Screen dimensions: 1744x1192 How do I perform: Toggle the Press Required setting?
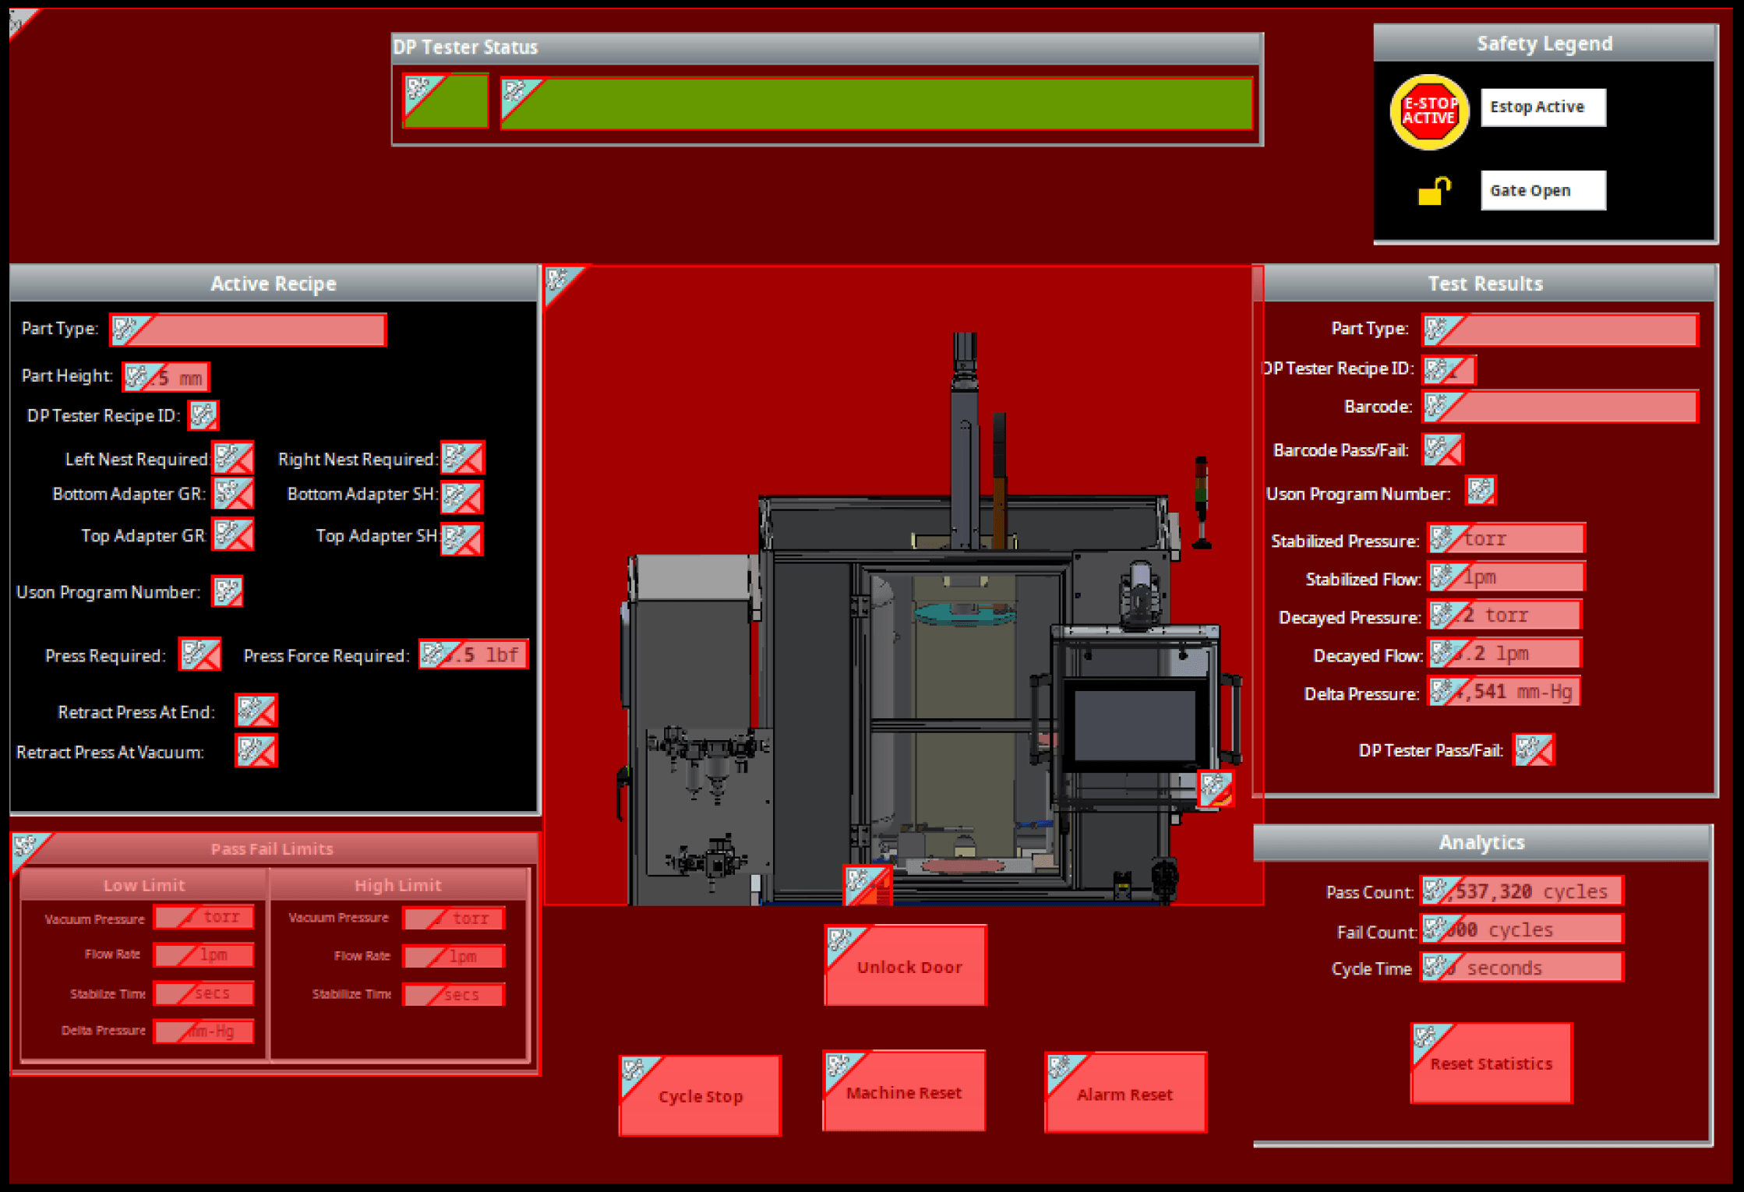[x=199, y=654]
